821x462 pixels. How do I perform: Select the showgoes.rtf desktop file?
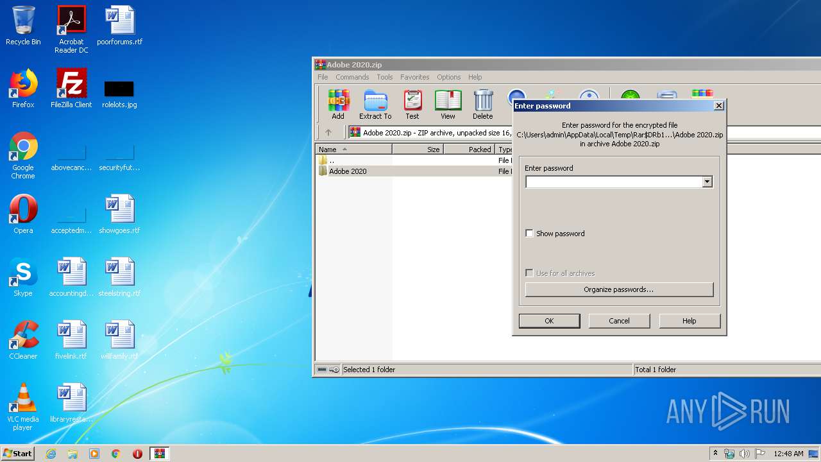click(119, 214)
